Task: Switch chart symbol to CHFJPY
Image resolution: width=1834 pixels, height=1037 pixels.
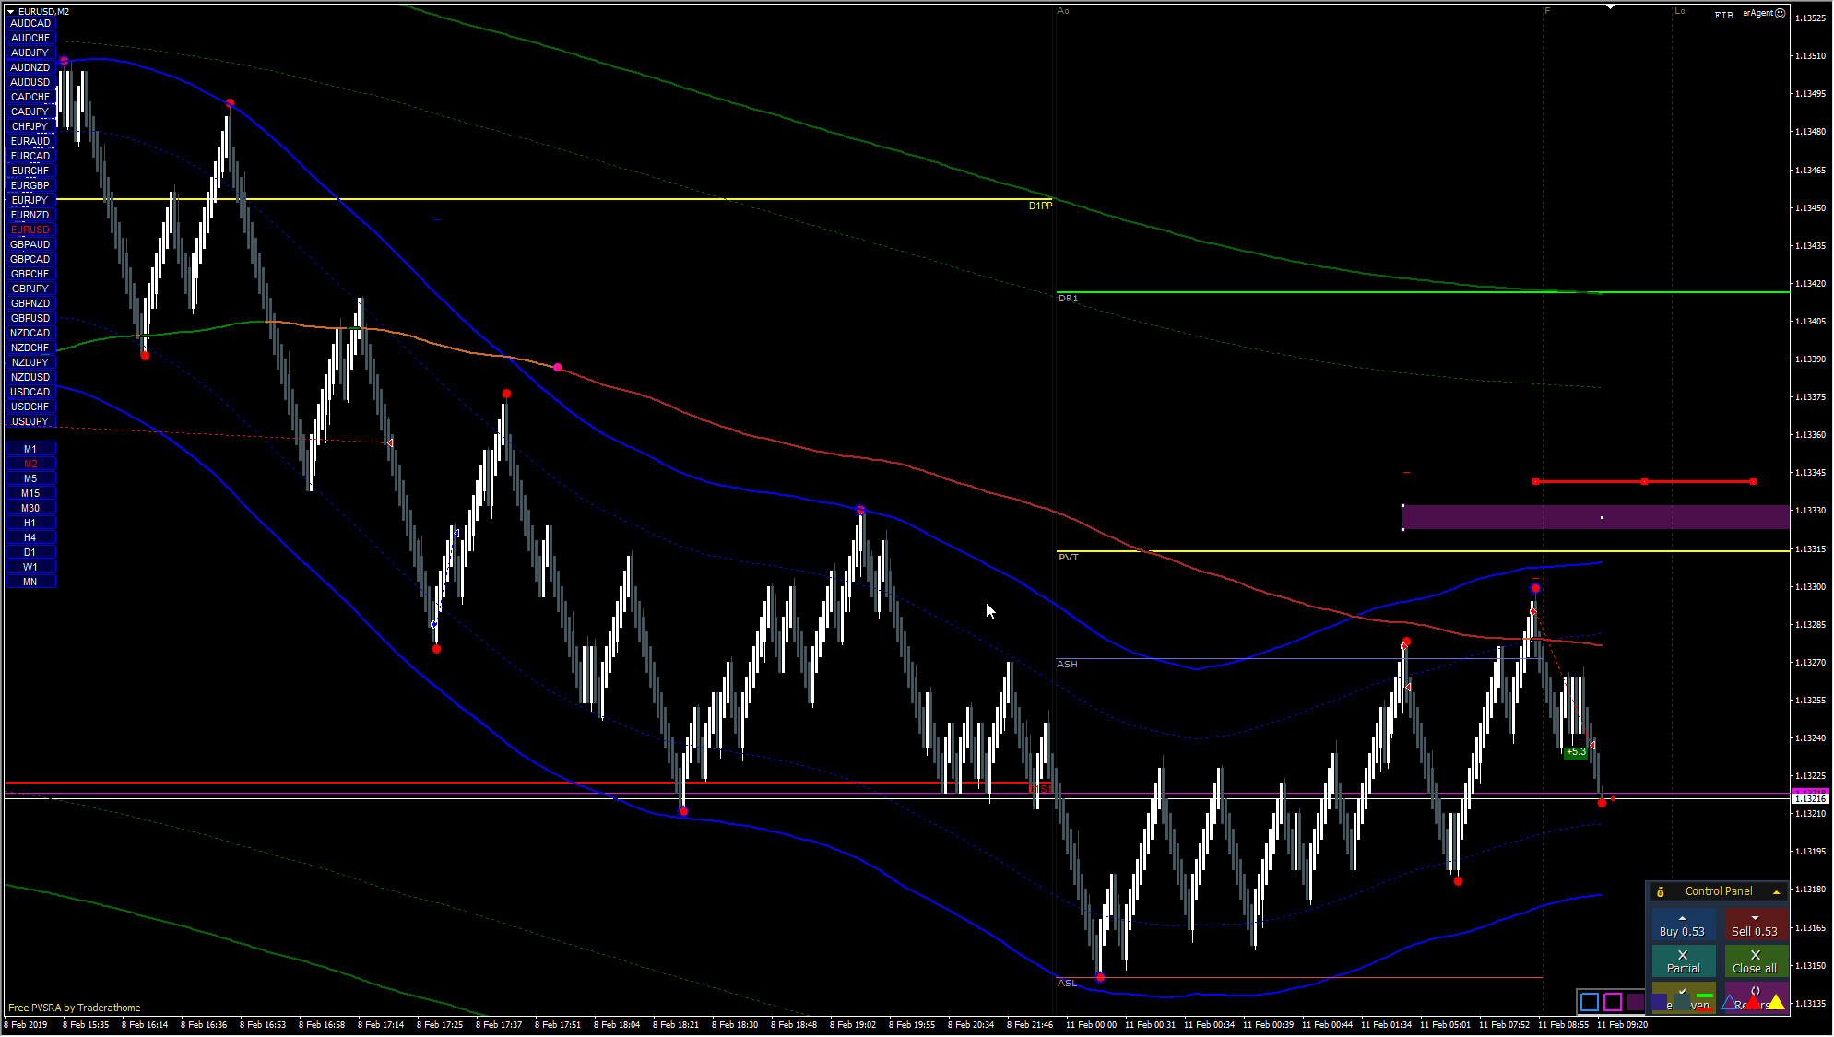Action: coord(30,126)
